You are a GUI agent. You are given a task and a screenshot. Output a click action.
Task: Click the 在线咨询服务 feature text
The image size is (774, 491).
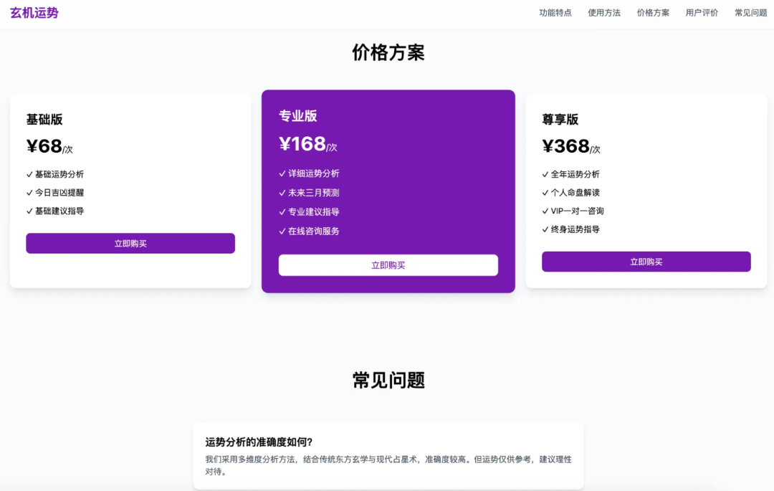313,231
